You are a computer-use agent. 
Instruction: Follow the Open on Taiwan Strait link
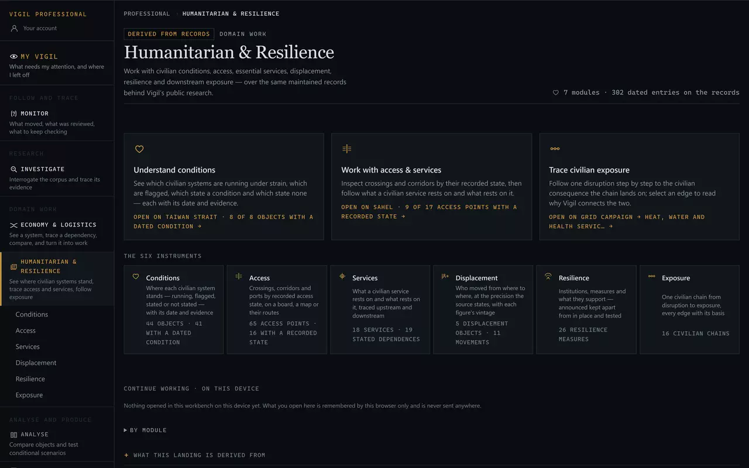[x=224, y=222]
